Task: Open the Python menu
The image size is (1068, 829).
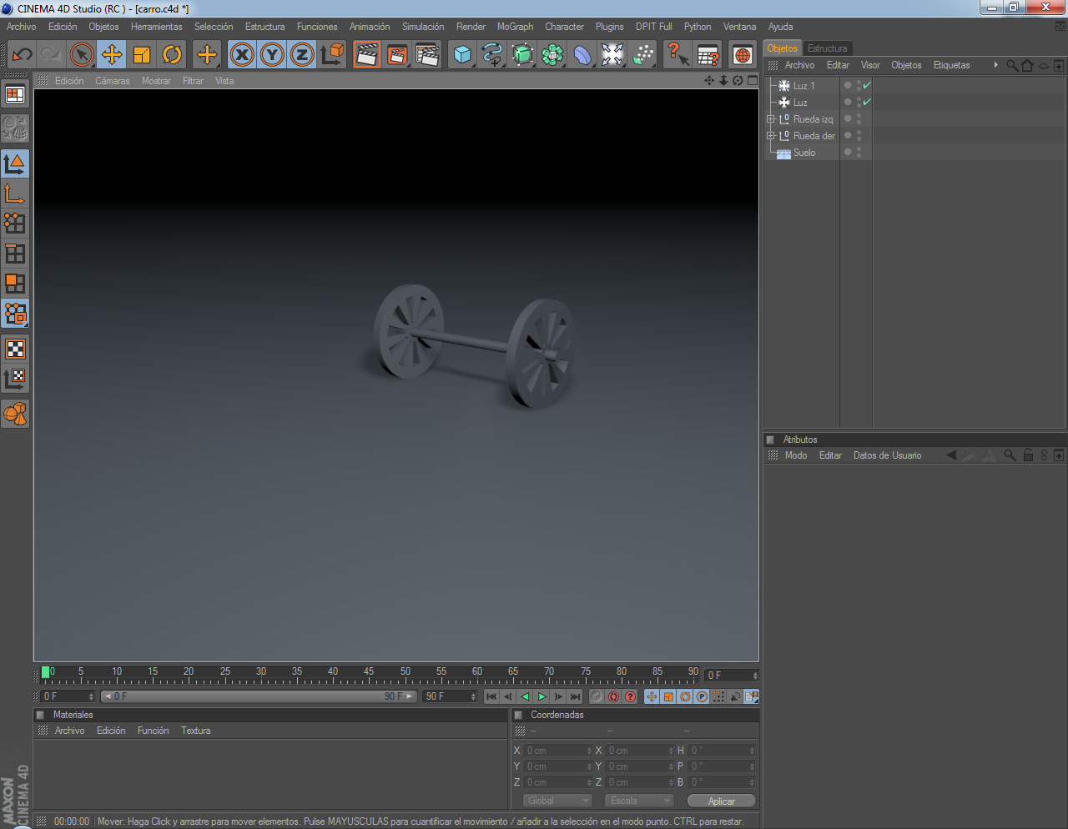Action: (698, 27)
